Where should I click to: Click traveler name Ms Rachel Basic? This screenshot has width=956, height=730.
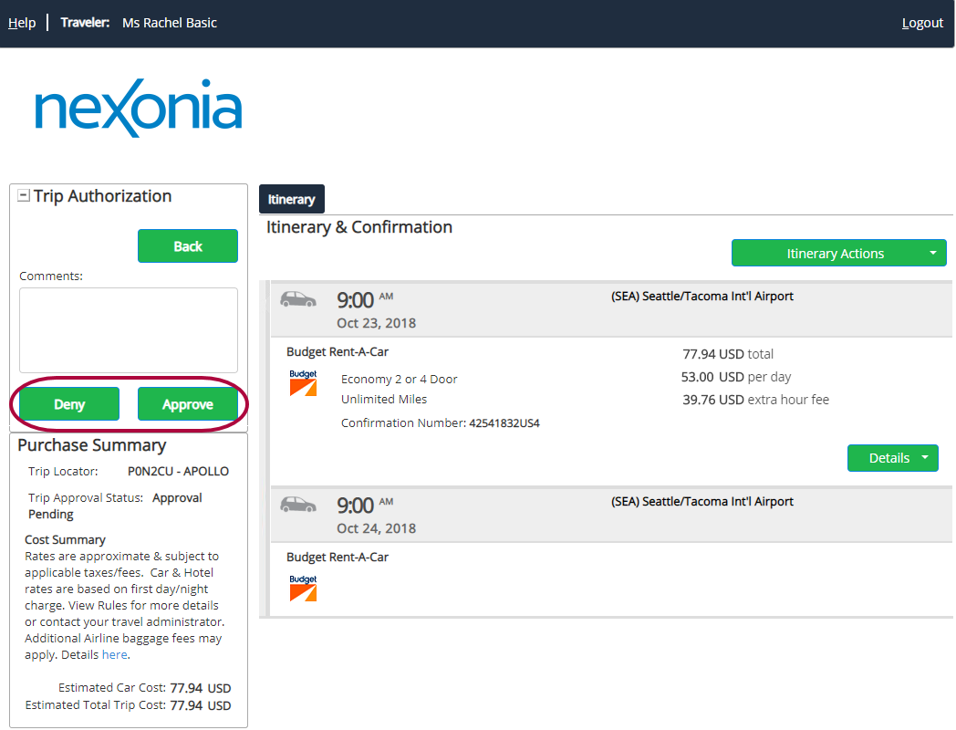[x=170, y=23]
